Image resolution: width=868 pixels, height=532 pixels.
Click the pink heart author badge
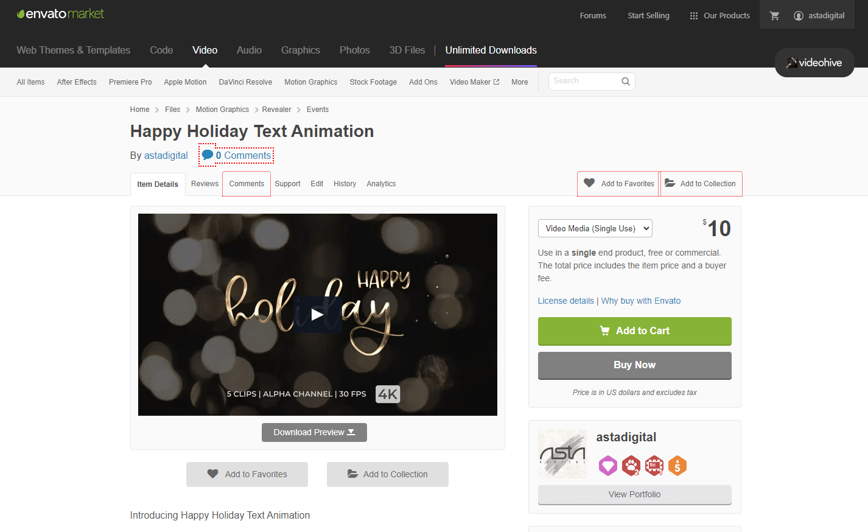click(x=607, y=466)
